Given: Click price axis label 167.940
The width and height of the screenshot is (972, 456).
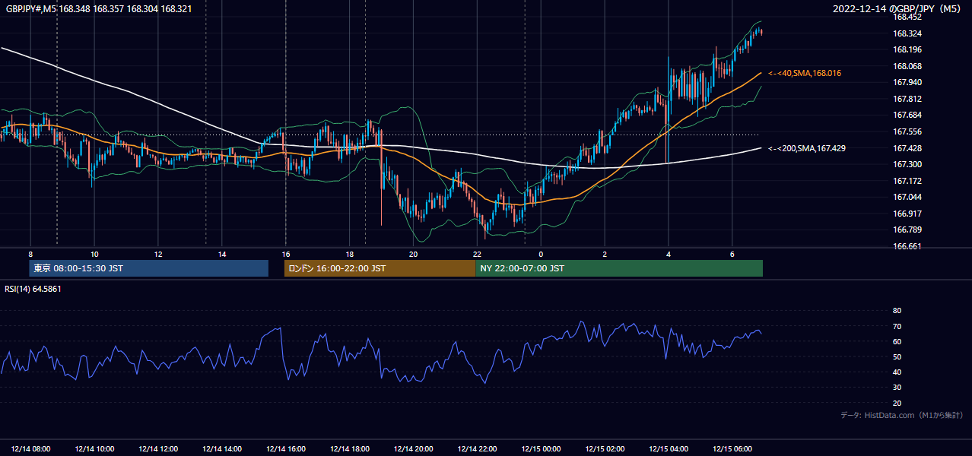Looking at the screenshot, I should 907,82.
